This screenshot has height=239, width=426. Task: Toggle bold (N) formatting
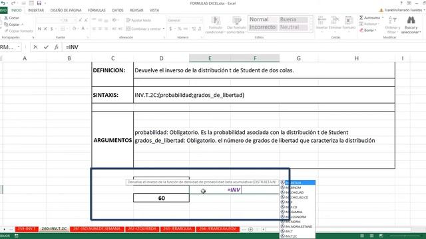pyautogui.click(x=39, y=29)
